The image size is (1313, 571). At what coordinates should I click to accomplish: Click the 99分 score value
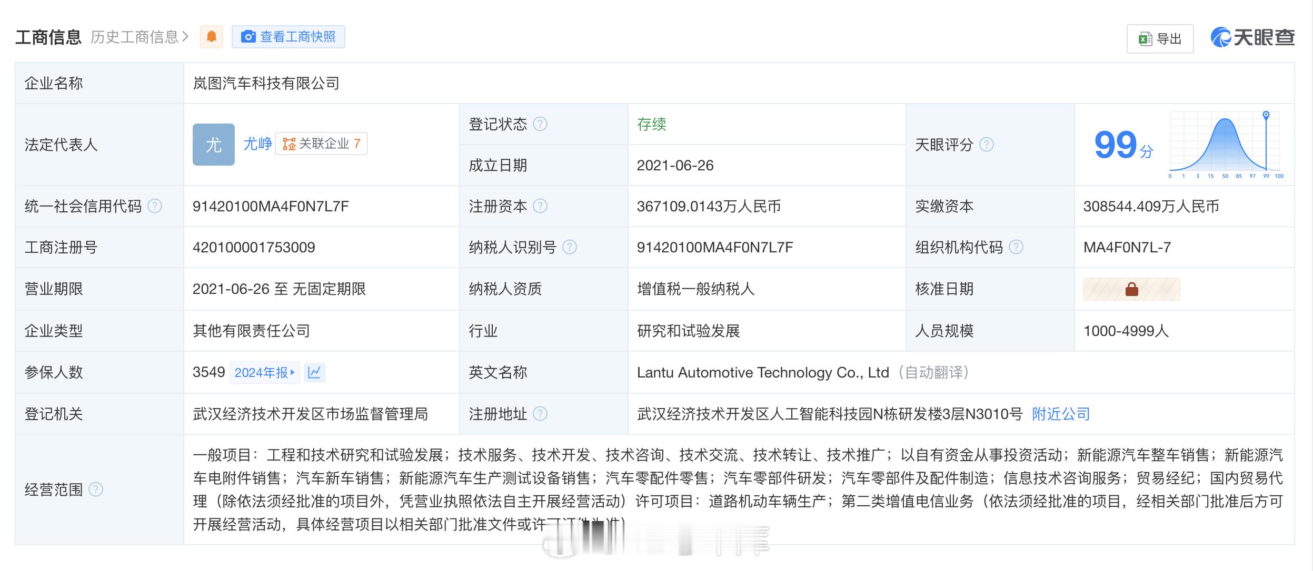[x=1123, y=145]
